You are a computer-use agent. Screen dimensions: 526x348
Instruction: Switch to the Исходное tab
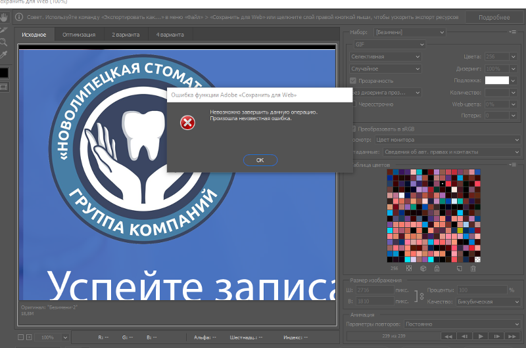click(34, 35)
